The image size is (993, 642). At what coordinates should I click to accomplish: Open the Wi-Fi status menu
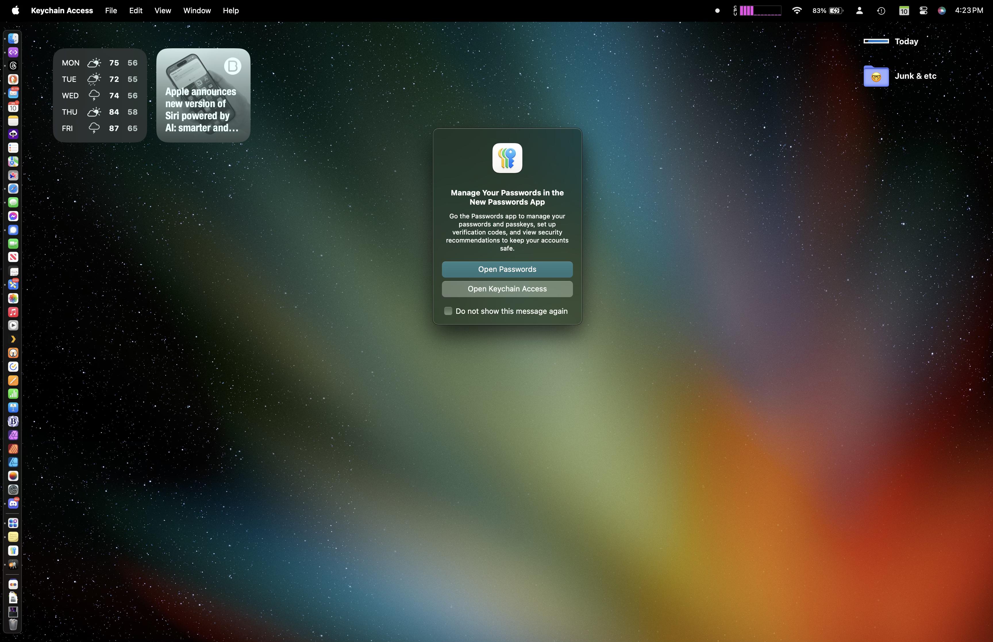pos(797,10)
